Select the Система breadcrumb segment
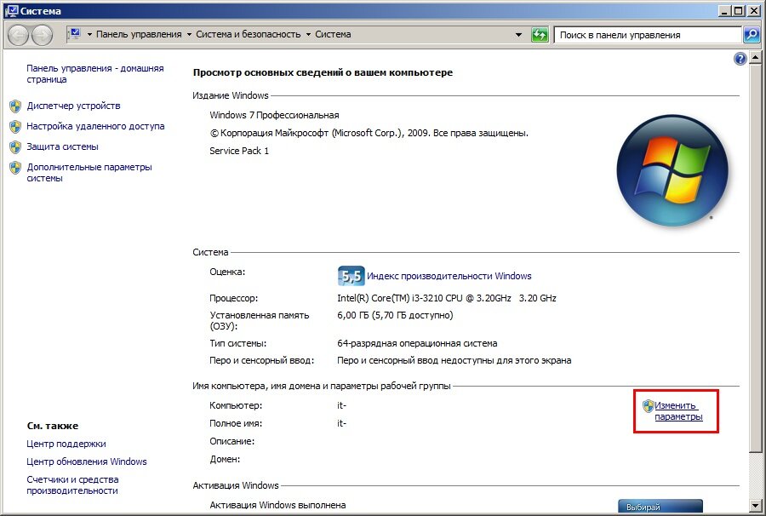The width and height of the screenshot is (766, 516). [333, 34]
